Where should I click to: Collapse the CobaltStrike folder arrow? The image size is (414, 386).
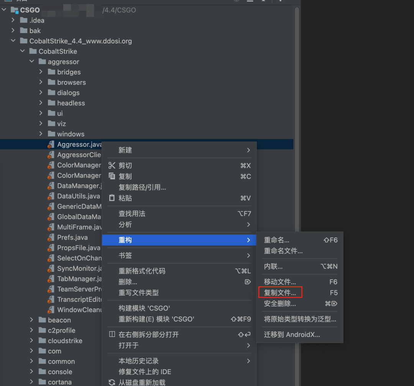(23, 51)
